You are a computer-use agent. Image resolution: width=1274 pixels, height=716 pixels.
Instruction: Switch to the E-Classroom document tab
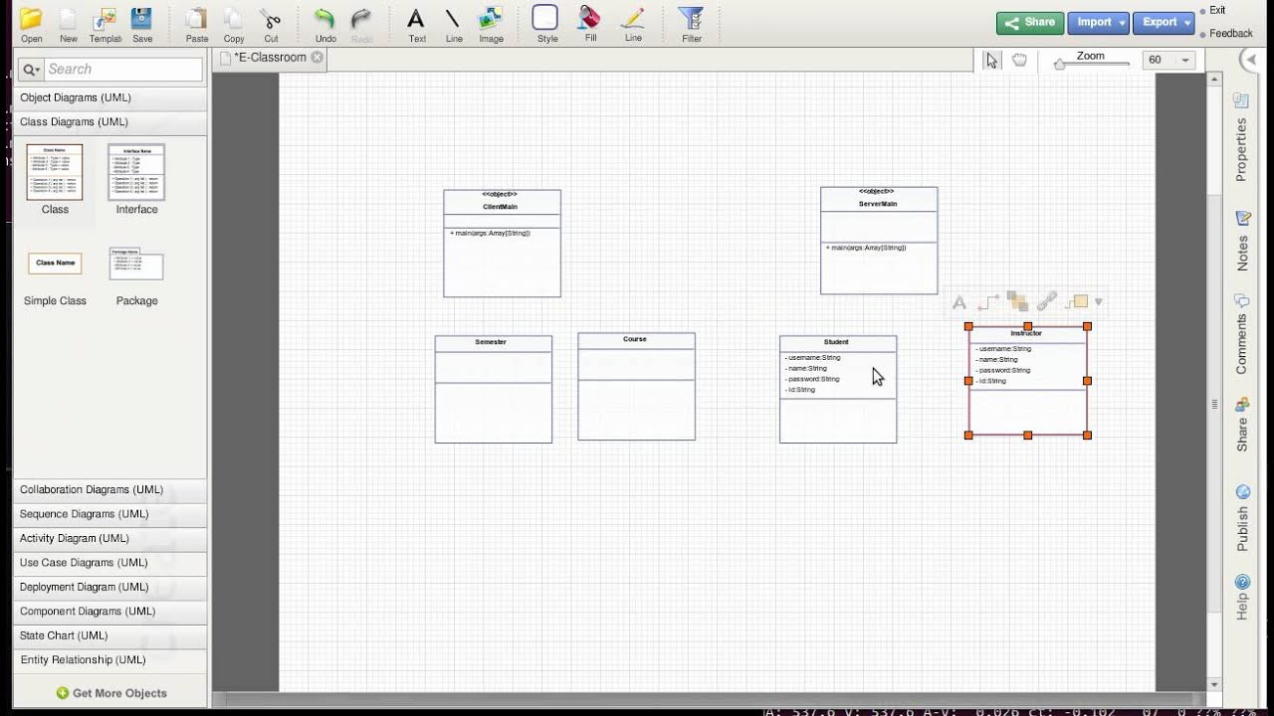tap(272, 58)
